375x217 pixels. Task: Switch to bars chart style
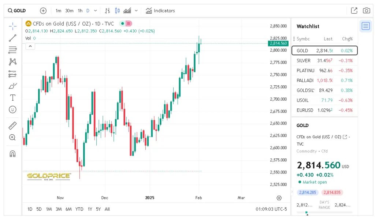(107, 11)
